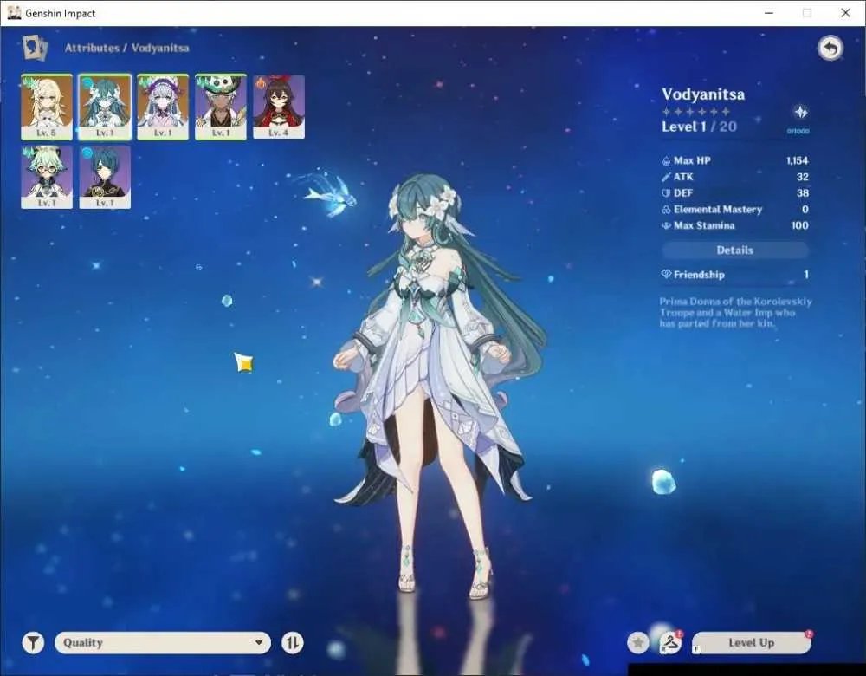Click the ATK value "32"
The height and width of the screenshot is (676, 866).
803,177
